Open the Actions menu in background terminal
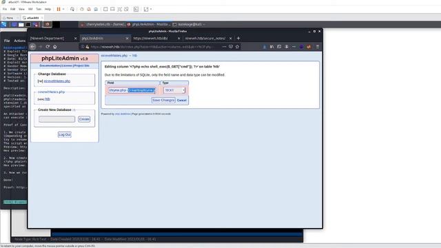Image resolution: width=441 pixels, height=248 pixels. click(20, 41)
